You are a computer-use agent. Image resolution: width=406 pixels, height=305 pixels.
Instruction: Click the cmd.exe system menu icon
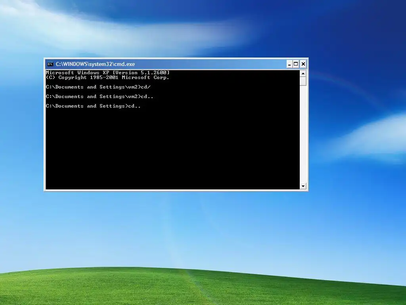(x=50, y=64)
